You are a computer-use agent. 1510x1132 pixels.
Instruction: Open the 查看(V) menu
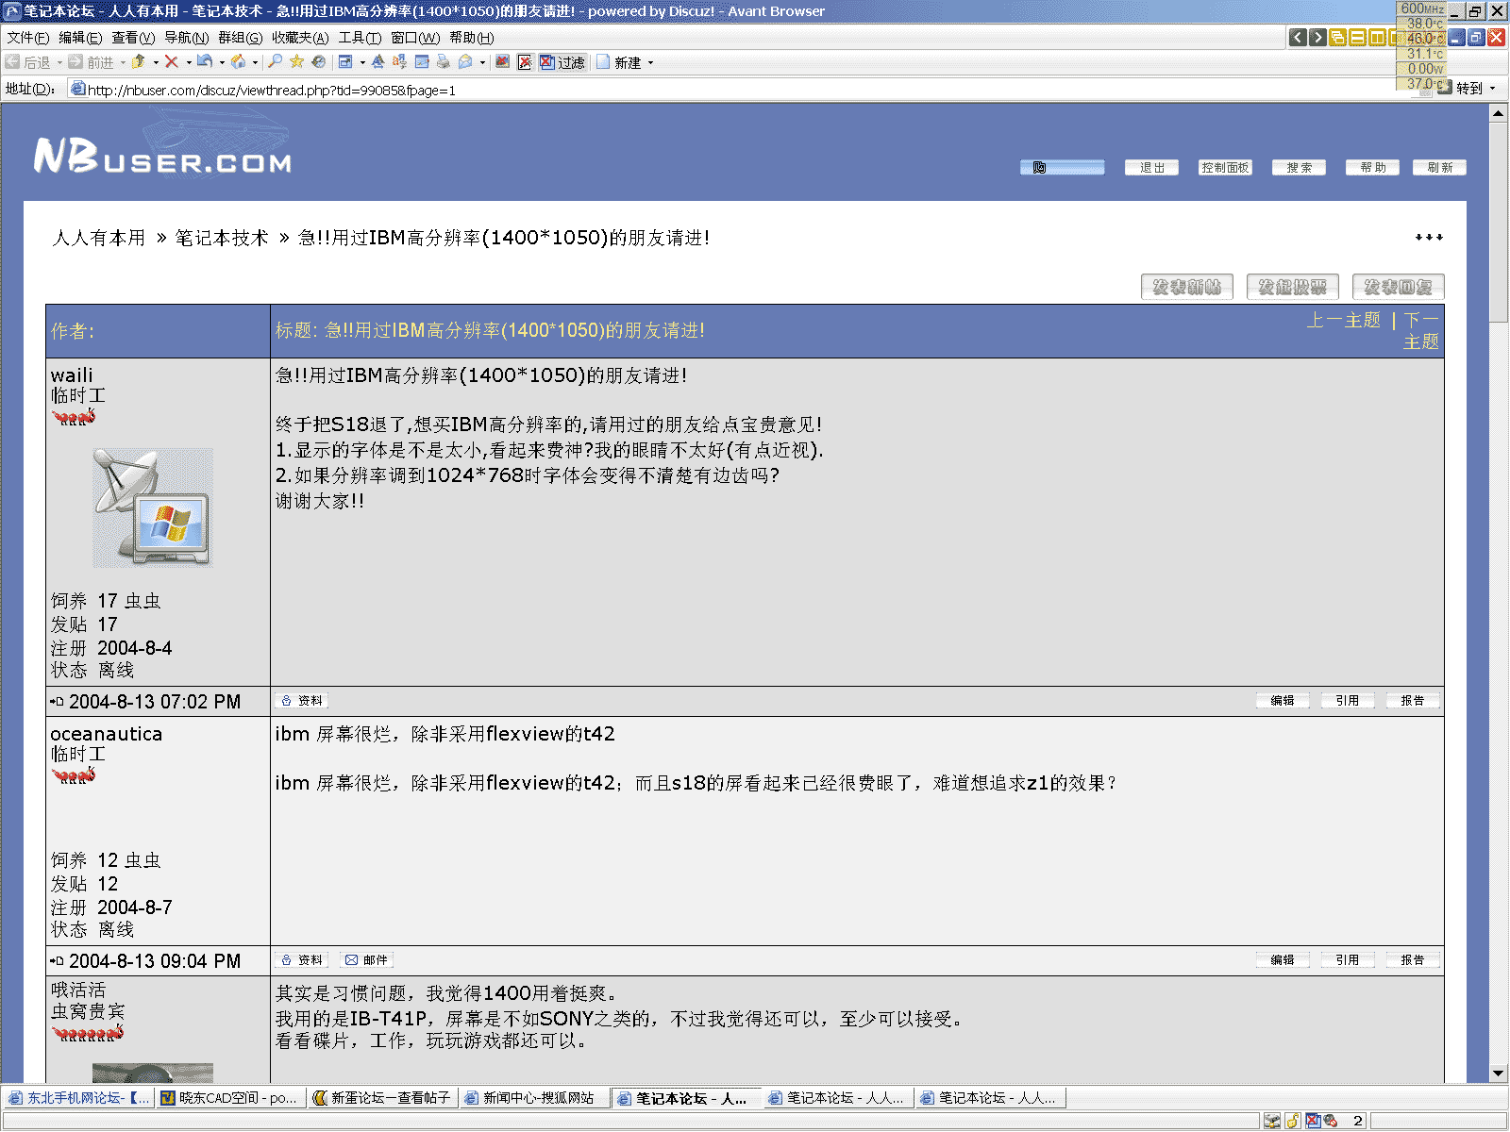(x=133, y=38)
